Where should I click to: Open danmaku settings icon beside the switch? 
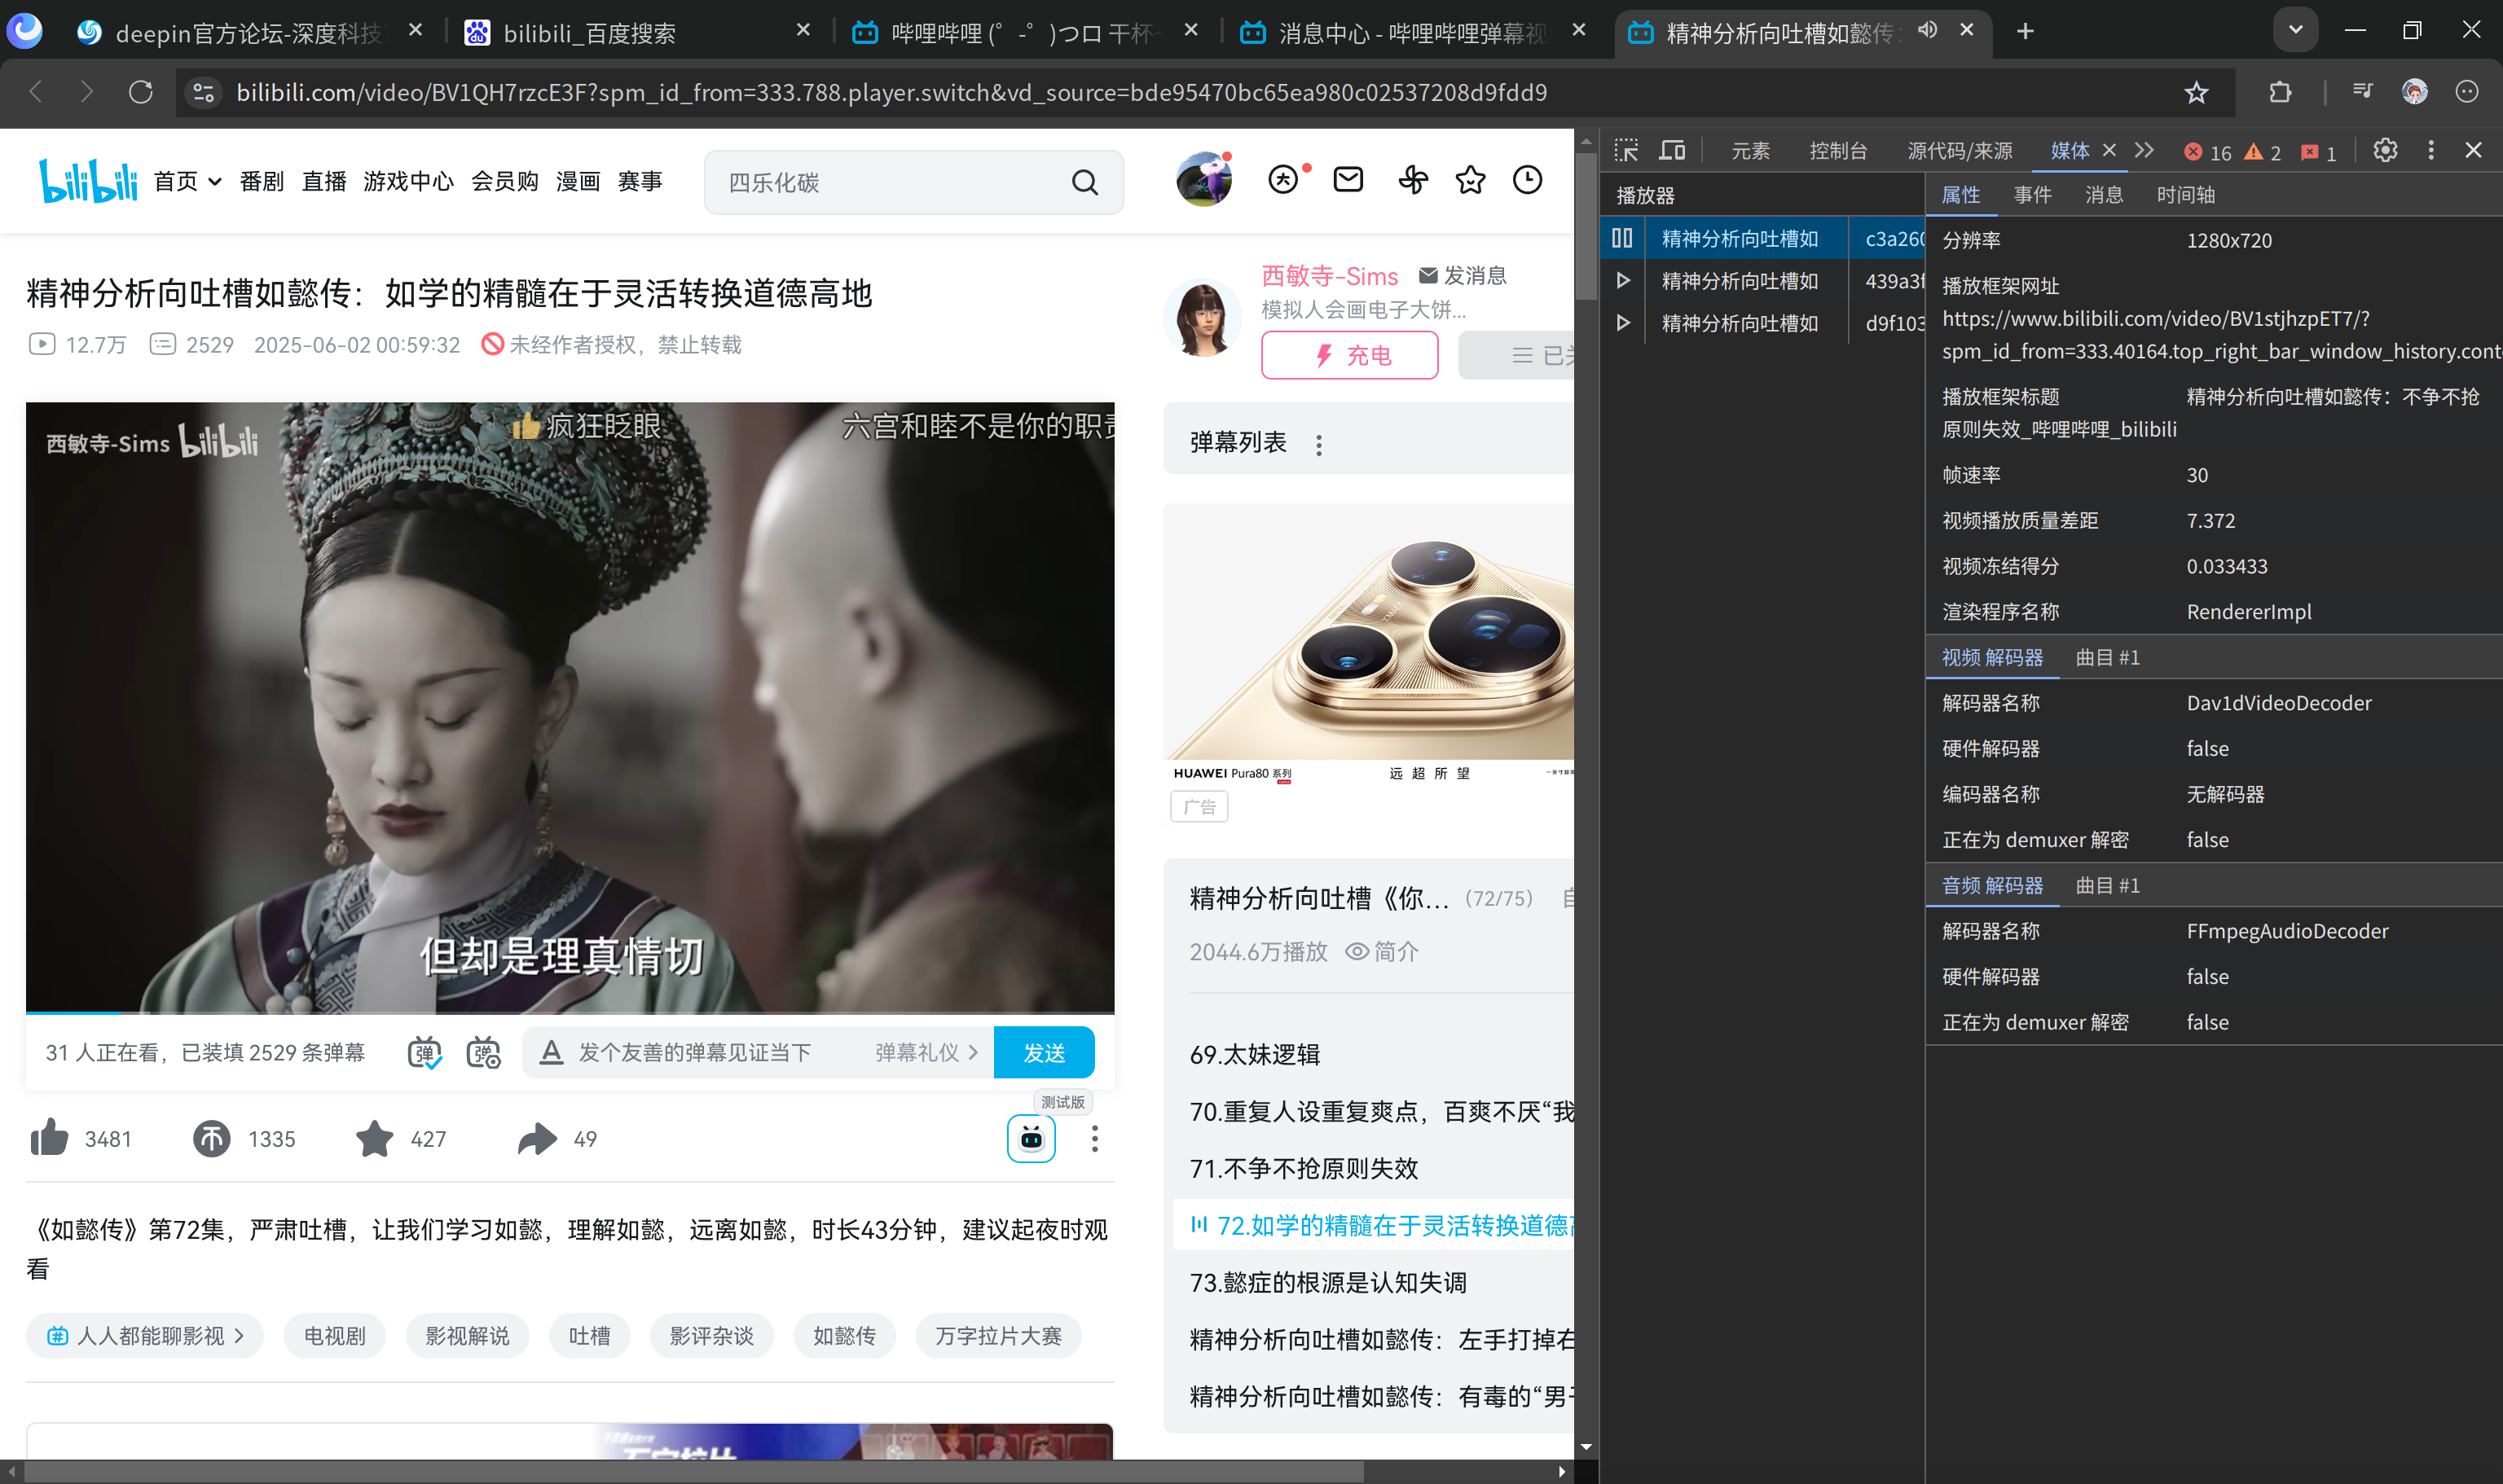tap(484, 1052)
